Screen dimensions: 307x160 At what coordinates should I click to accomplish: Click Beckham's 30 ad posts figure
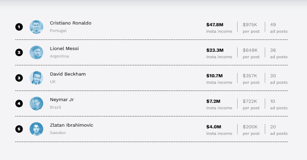click(273, 76)
